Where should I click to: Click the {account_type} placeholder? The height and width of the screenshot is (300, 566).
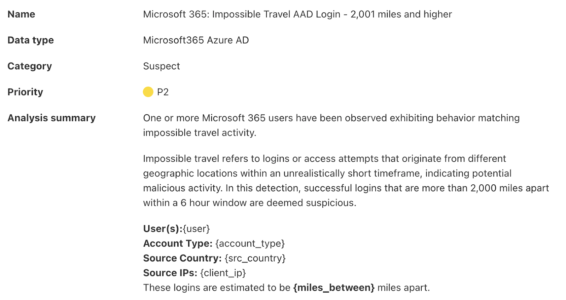click(x=250, y=243)
